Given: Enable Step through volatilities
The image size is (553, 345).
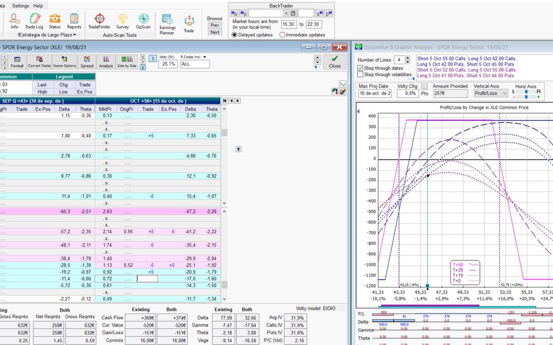Looking at the screenshot, I should coord(360,75).
